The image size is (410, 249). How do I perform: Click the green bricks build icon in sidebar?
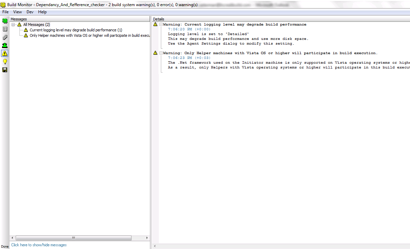(5, 21)
